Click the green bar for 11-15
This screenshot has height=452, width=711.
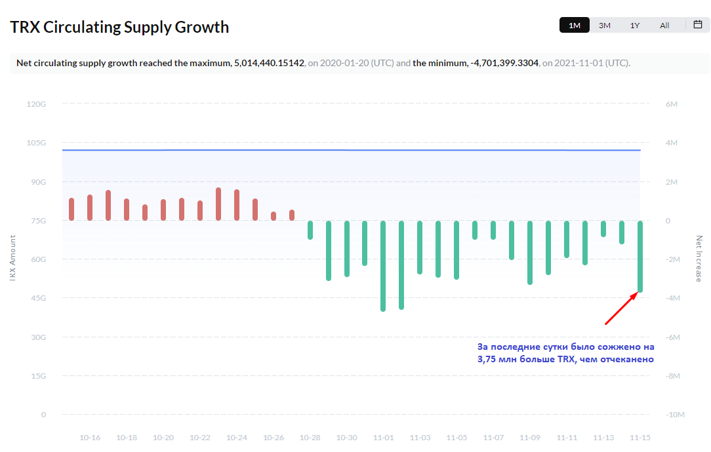(x=640, y=256)
